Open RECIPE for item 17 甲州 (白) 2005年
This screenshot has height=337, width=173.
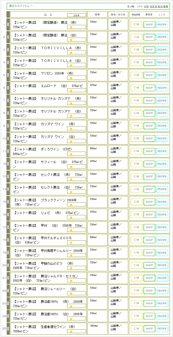[162, 227]
